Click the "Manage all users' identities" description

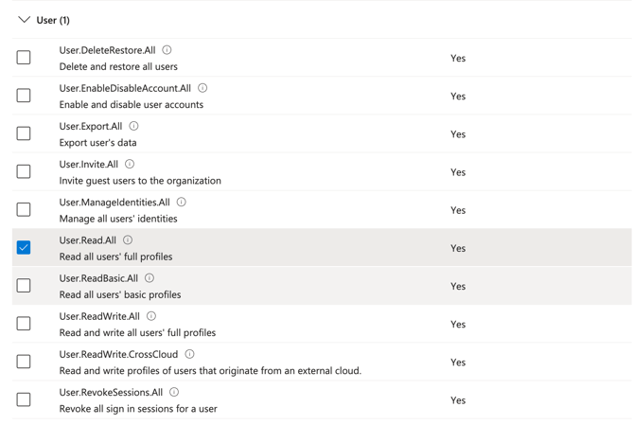[x=118, y=219]
